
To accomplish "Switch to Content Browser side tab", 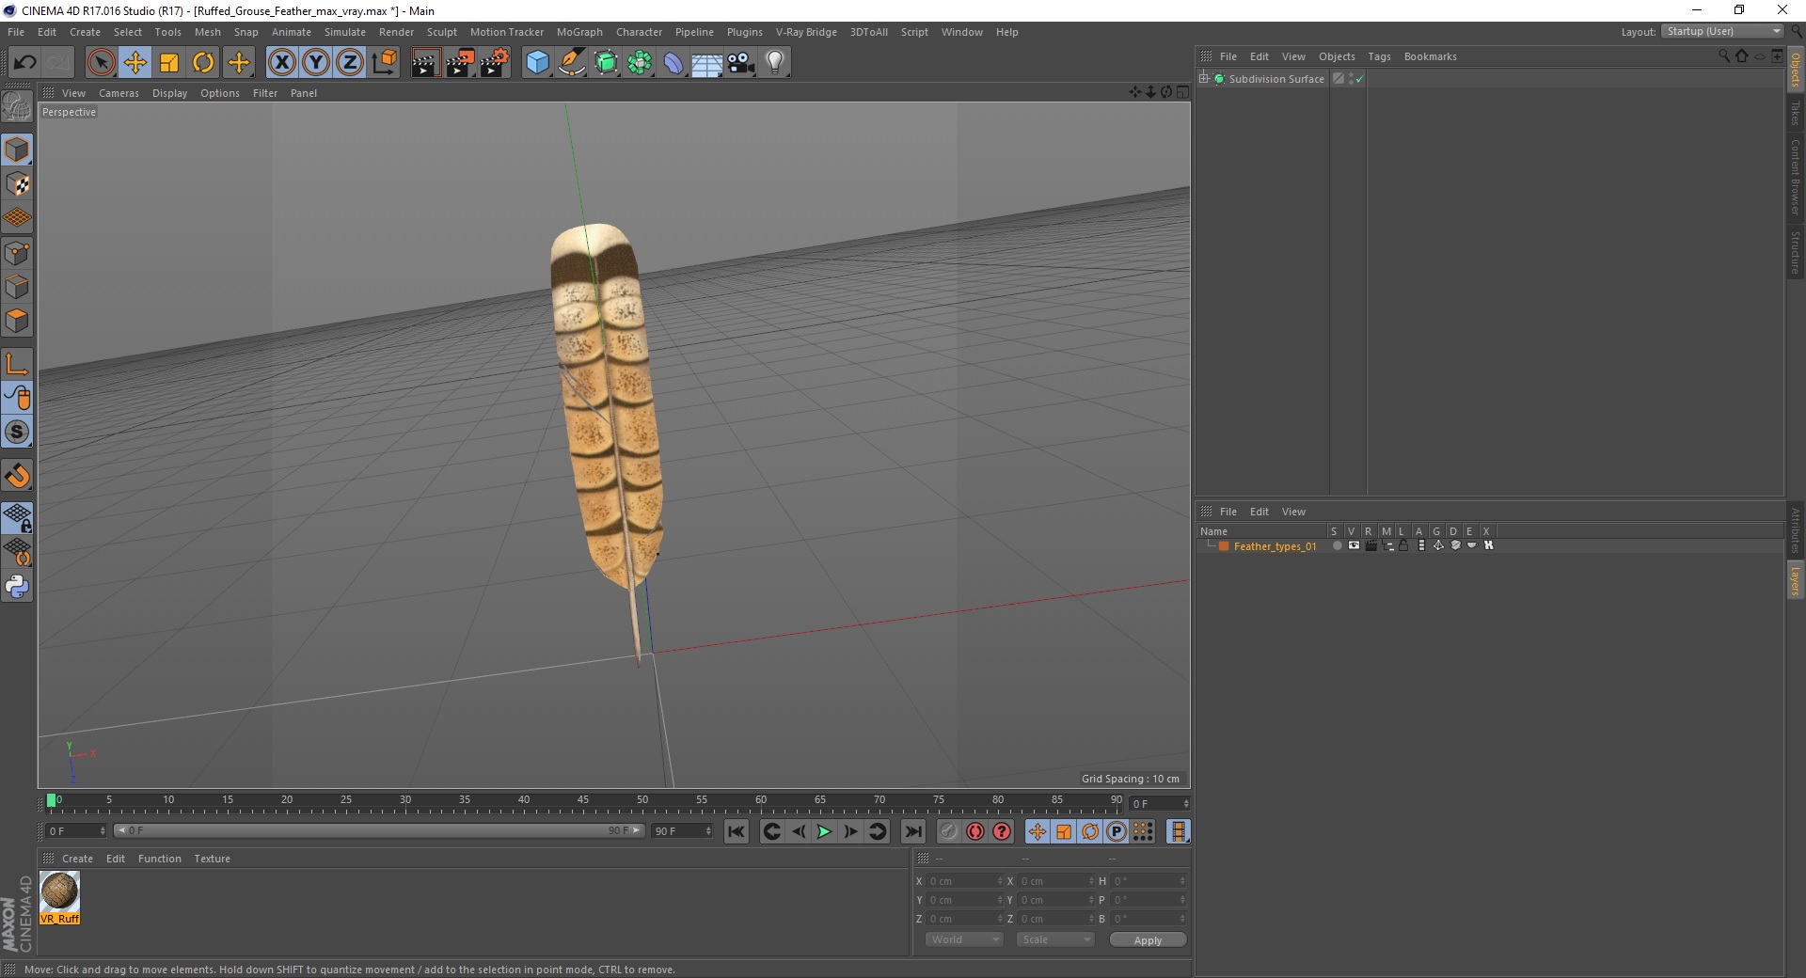I will click(1796, 176).
